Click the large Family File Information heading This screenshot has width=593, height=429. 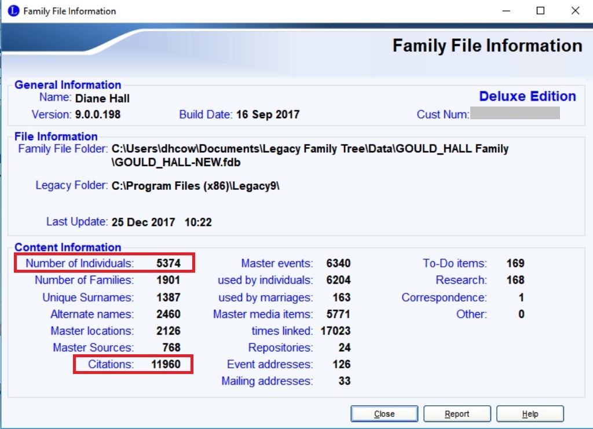click(488, 46)
